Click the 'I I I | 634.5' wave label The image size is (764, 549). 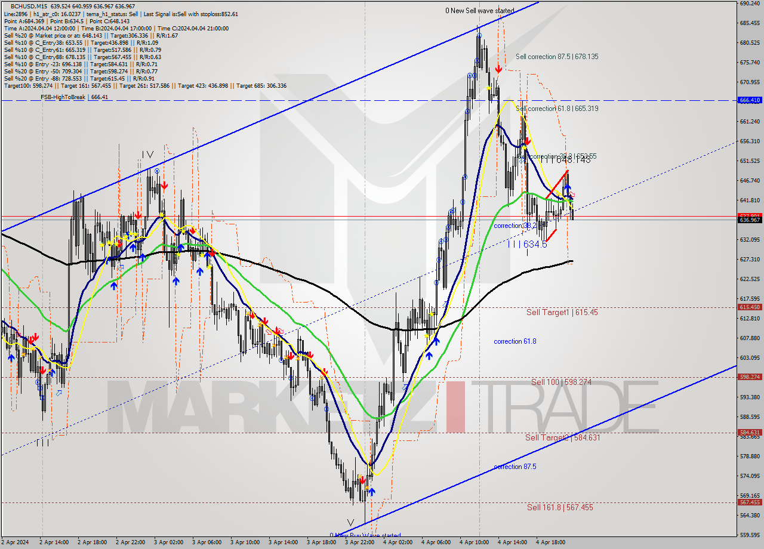coord(527,244)
